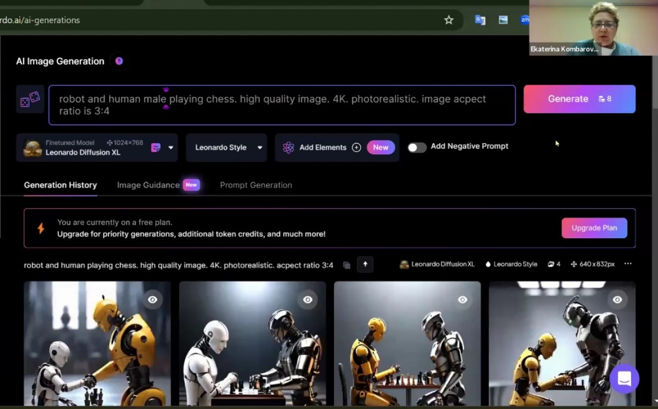Enable the Add Negative Prompt toggle
This screenshot has height=409, width=658.
(x=417, y=147)
